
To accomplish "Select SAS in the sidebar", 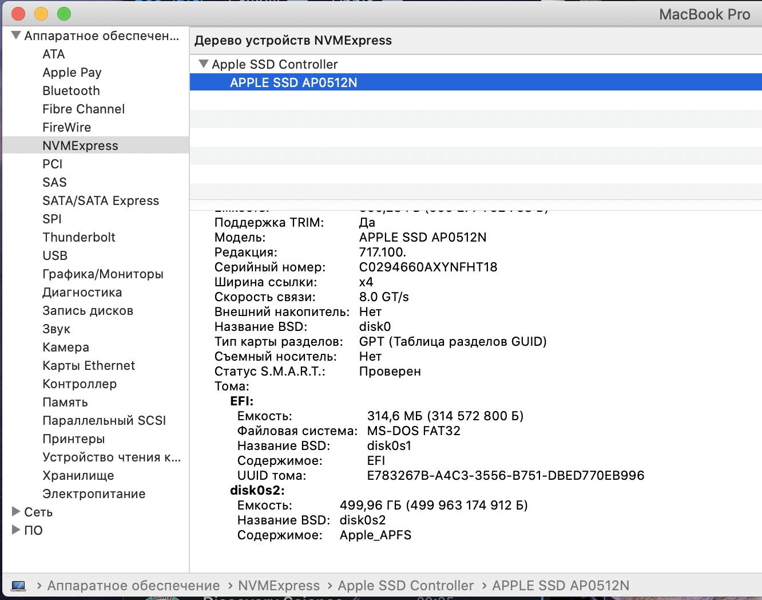I will [54, 182].
